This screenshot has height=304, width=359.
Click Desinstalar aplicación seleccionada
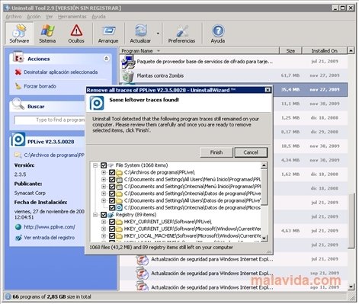pyautogui.click(x=61, y=72)
